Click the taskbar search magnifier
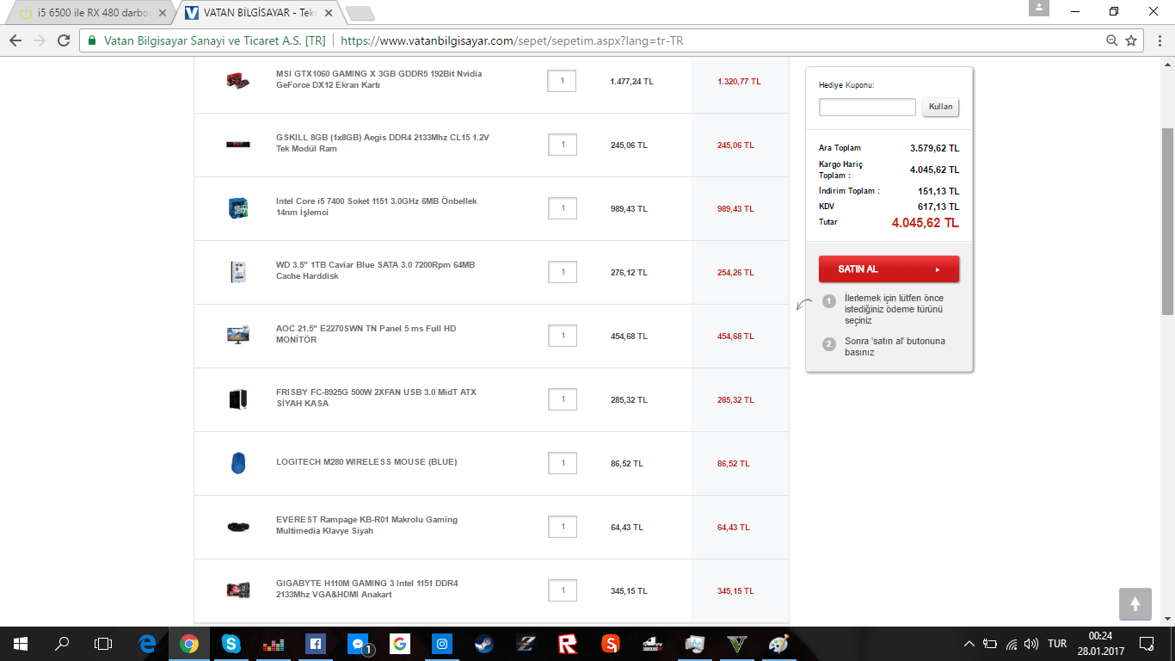The width and height of the screenshot is (1175, 661). pyautogui.click(x=62, y=643)
